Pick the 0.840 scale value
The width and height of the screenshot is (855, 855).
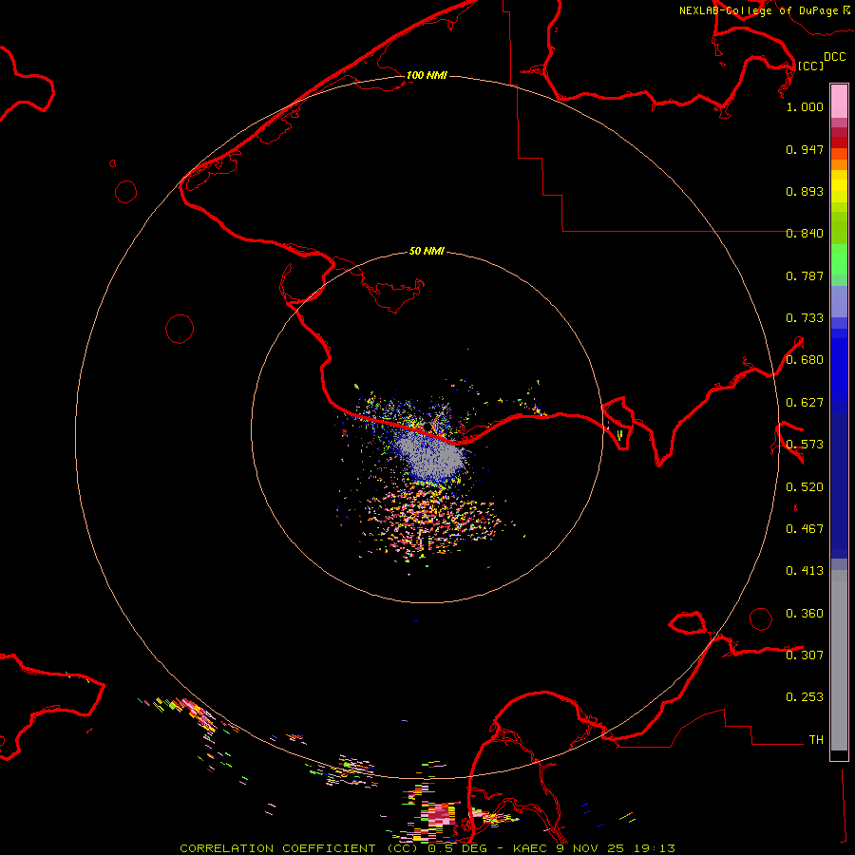(805, 234)
